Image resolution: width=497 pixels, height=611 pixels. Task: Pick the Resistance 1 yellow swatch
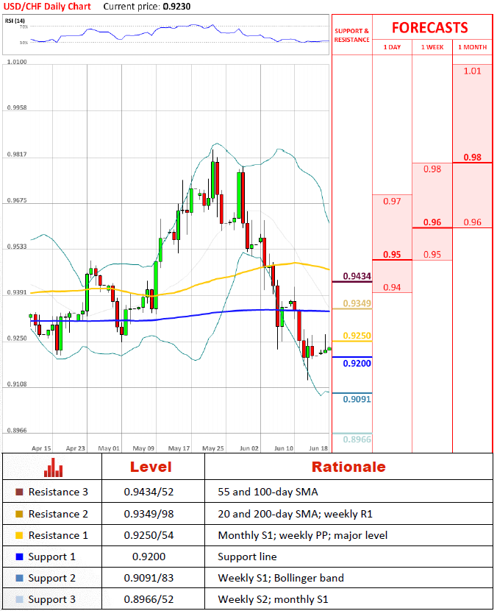coord(19,535)
